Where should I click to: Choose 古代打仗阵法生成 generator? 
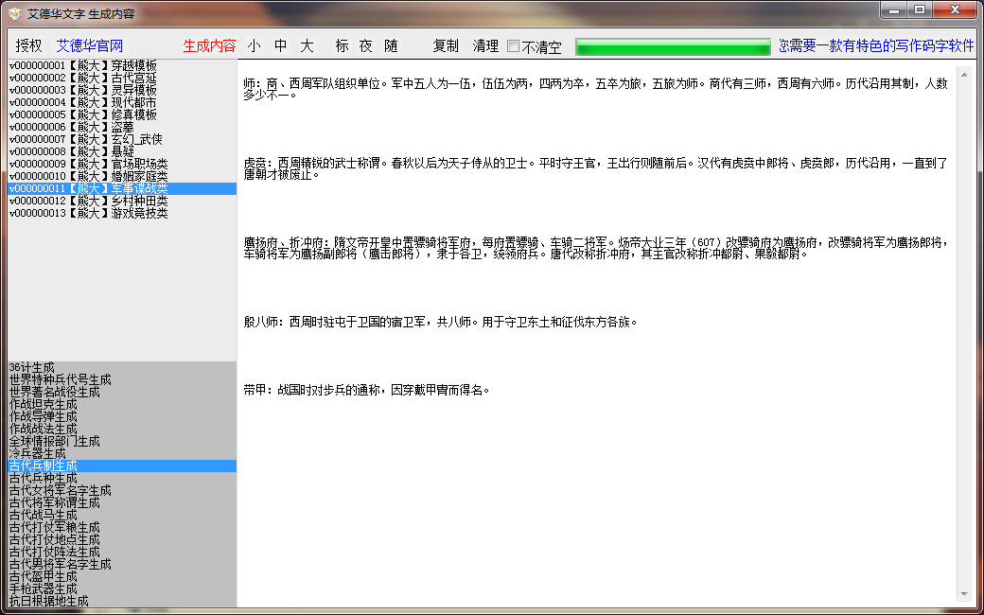pos(122,553)
